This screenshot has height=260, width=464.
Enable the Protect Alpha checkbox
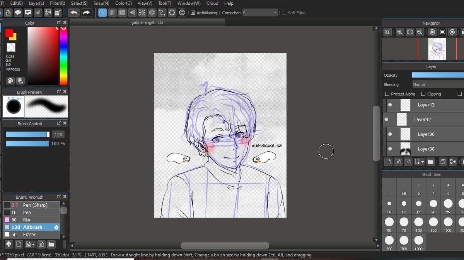coord(387,94)
